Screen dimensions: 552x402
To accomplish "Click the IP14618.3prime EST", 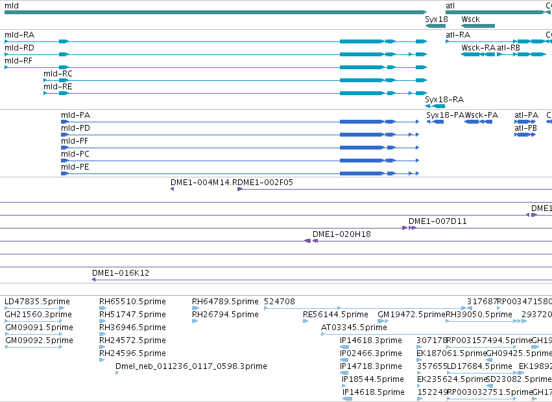I will click(344, 347).
